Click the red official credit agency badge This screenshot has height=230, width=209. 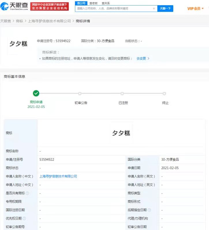coord(50,7)
